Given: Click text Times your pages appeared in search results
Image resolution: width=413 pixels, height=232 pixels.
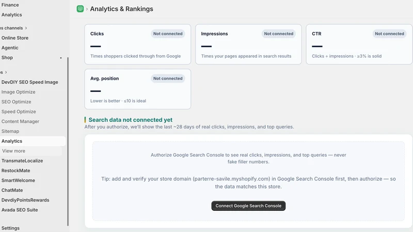Looking at the screenshot, I should pos(246,56).
